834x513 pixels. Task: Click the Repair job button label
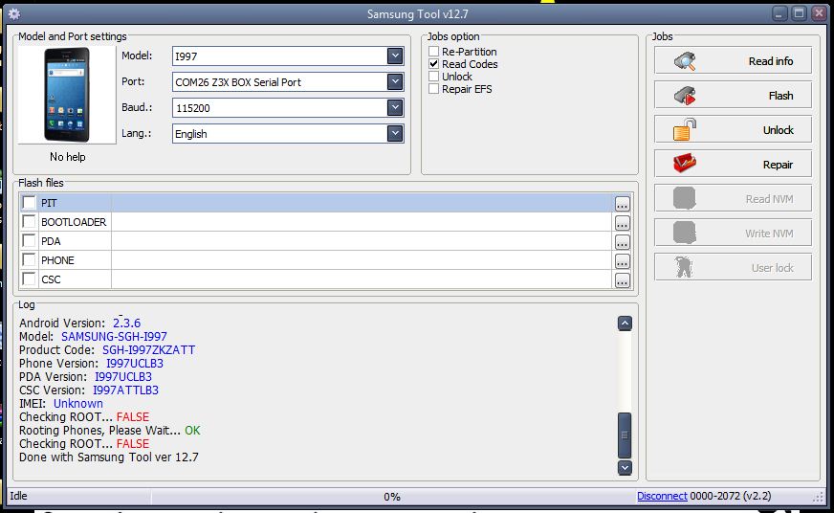pos(778,165)
